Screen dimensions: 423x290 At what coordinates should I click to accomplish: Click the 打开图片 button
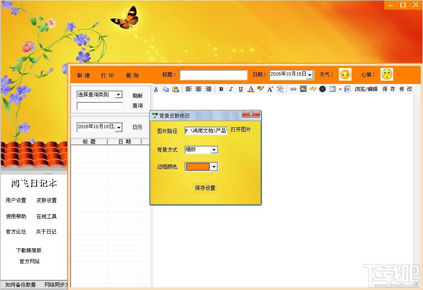[x=241, y=130]
